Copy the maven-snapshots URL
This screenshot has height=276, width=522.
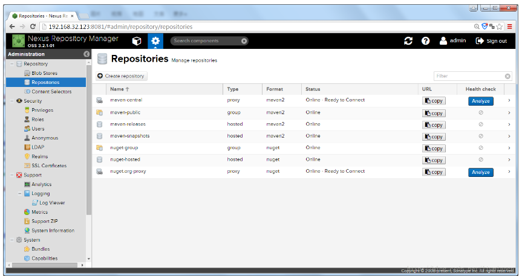(434, 136)
